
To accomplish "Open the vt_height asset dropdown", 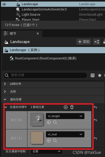I will click(65, 116).
